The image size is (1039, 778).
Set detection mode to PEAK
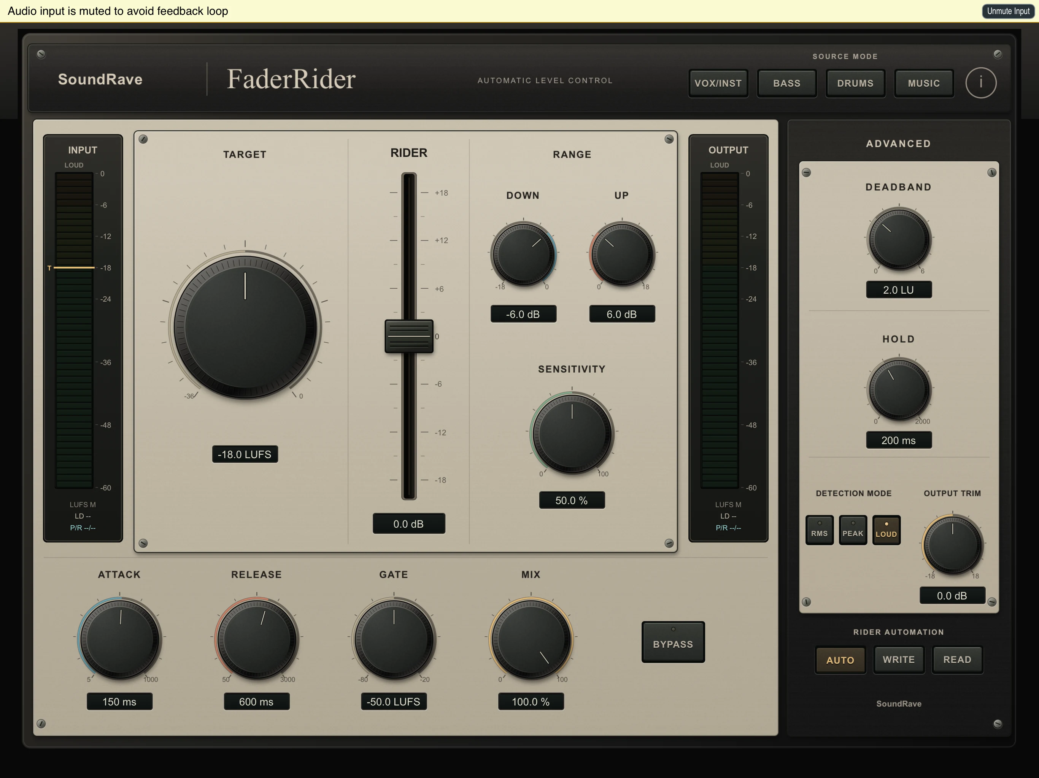tap(853, 530)
